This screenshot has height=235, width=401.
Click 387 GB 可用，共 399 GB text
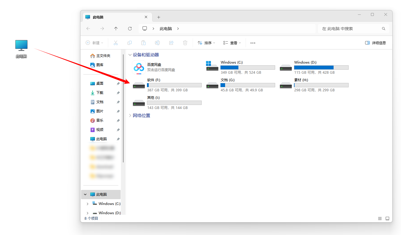(x=168, y=90)
